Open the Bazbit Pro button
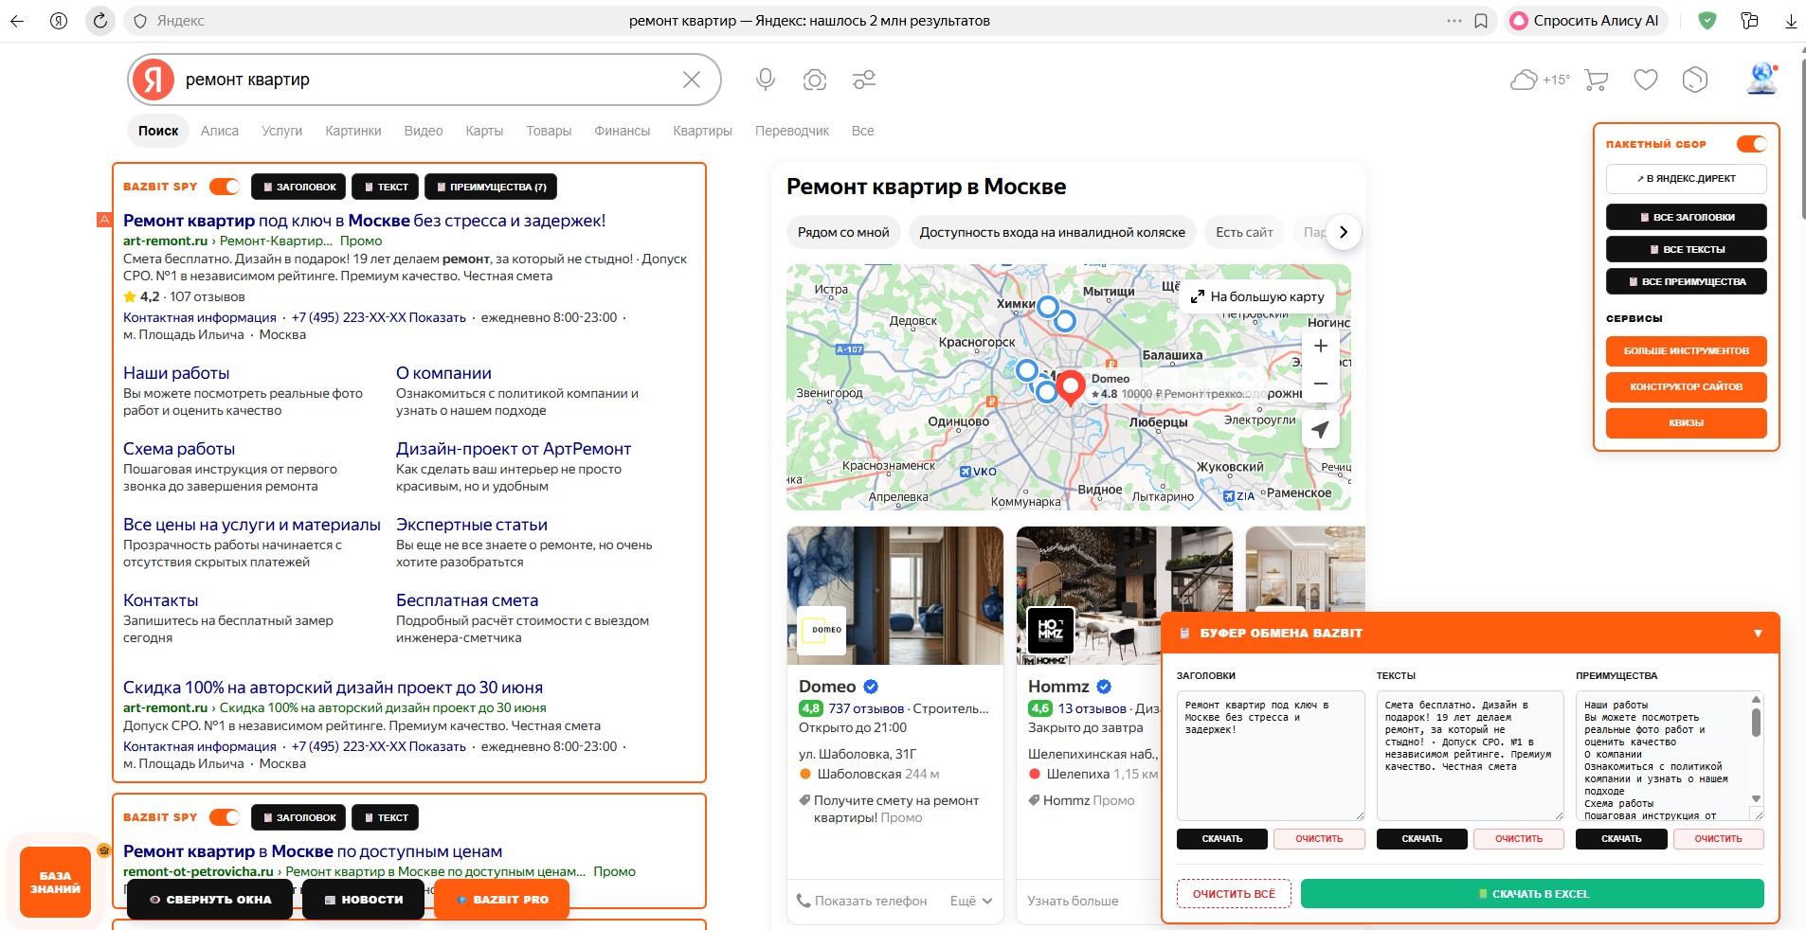 click(x=502, y=900)
